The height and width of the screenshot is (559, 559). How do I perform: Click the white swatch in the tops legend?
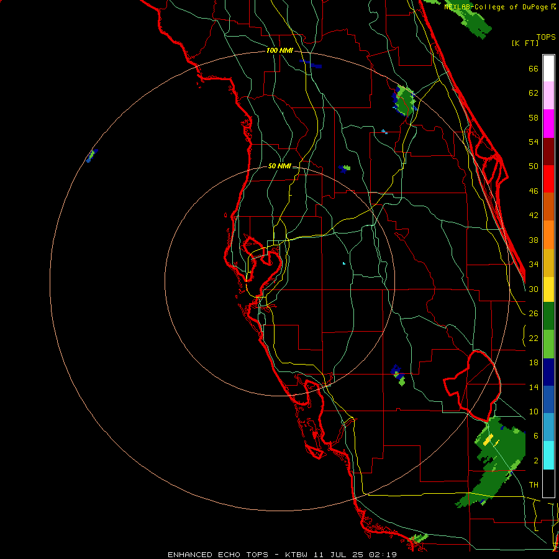tap(548, 68)
